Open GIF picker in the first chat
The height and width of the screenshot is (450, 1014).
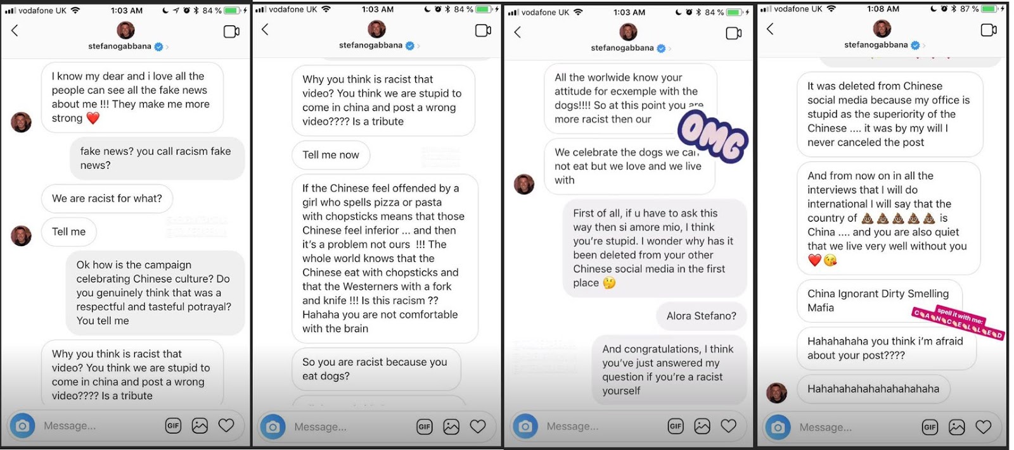(x=173, y=426)
